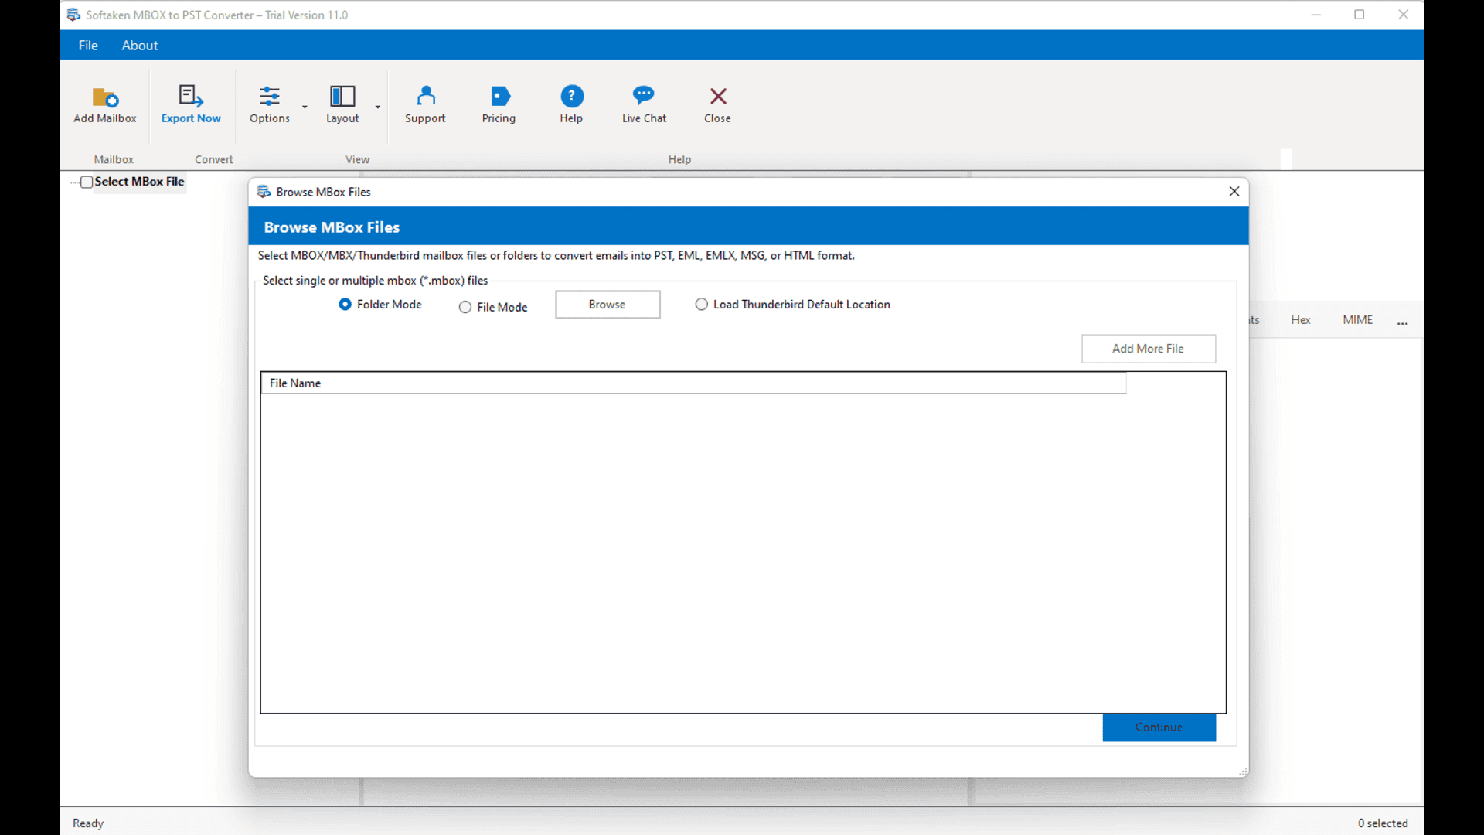Open the About menu

[140, 46]
